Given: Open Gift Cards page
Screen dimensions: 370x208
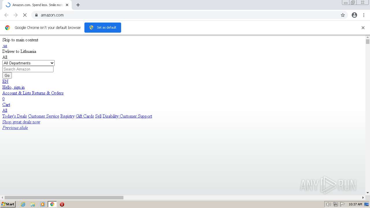Looking at the screenshot, I should (x=85, y=116).
